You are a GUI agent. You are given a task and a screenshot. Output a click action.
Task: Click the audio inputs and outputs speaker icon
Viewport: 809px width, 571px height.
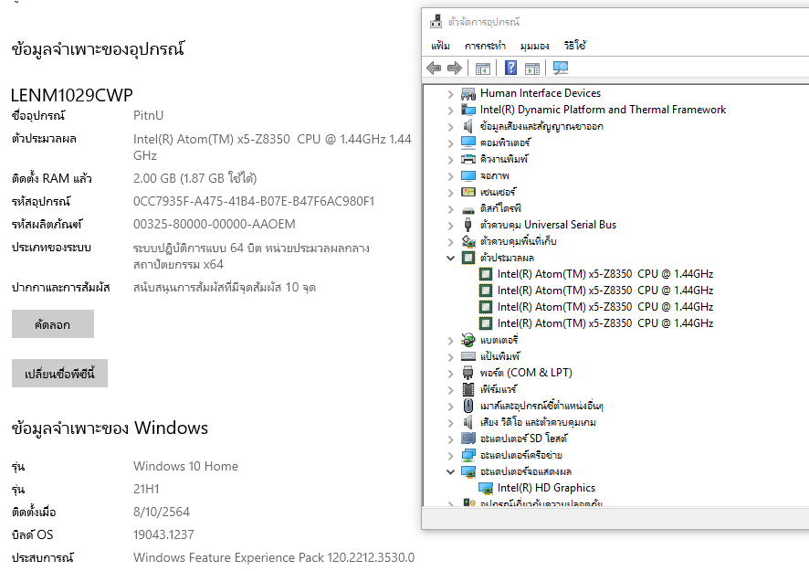[468, 126]
